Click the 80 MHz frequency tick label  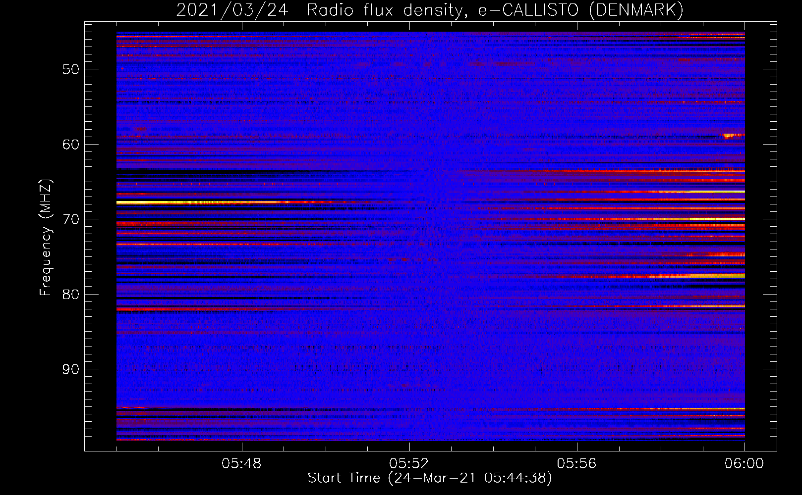(71, 295)
